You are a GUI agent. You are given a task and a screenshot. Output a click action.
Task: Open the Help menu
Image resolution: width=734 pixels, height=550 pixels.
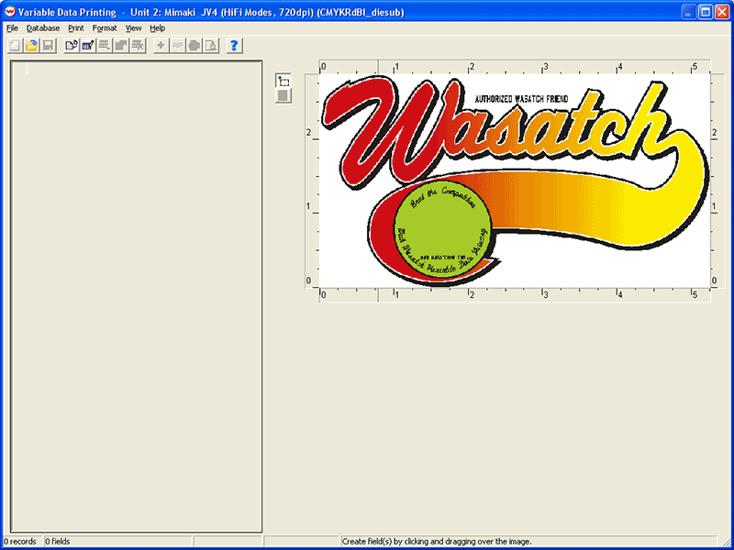(x=157, y=28)
